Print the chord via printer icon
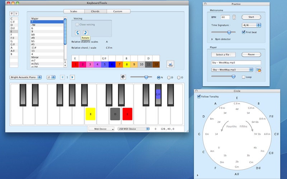287x179 pixels. [170, 64]
